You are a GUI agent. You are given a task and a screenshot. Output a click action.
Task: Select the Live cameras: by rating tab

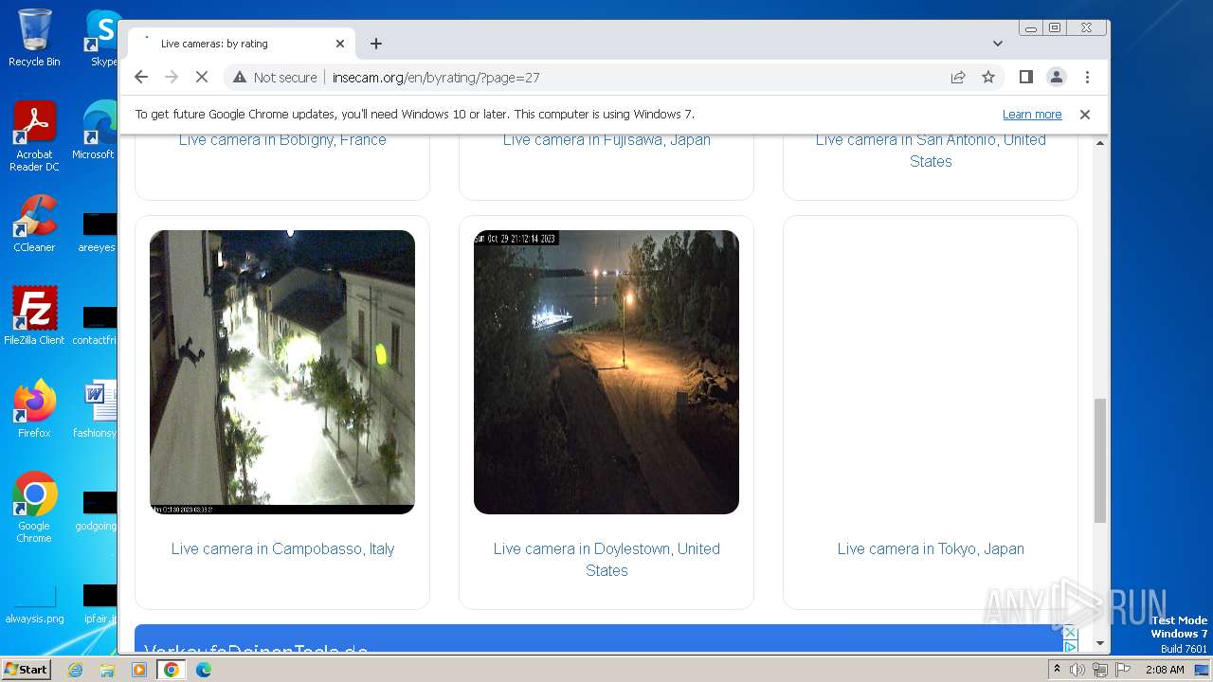(243, 44)
